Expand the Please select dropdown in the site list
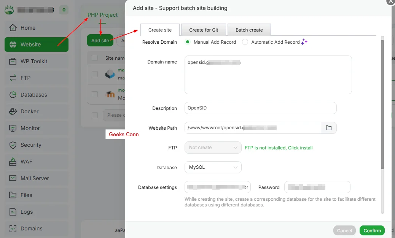The height and width of the screenshot is (238, 395). (x=116, y=115)
